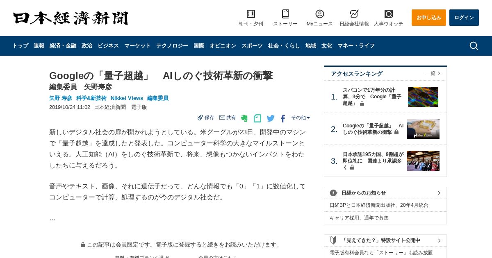Open Nikkei Views thumbnail for ranking 2
Image resolution: width=492 pixels, height=258 pixels.
423,129
